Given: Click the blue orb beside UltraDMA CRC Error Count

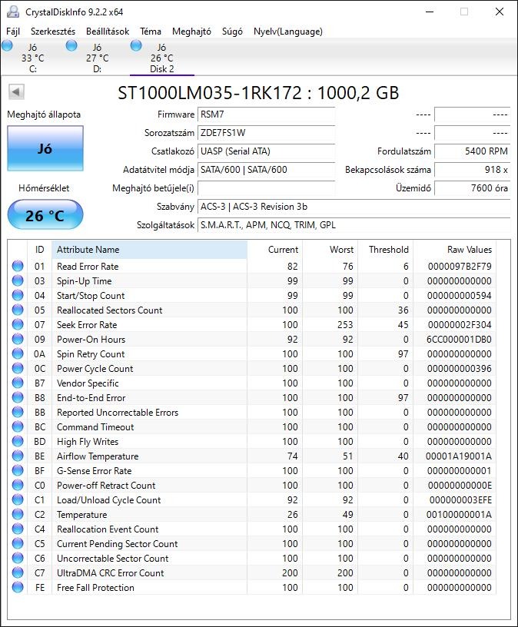Looking at the screenshot, I should coord(18,572).
